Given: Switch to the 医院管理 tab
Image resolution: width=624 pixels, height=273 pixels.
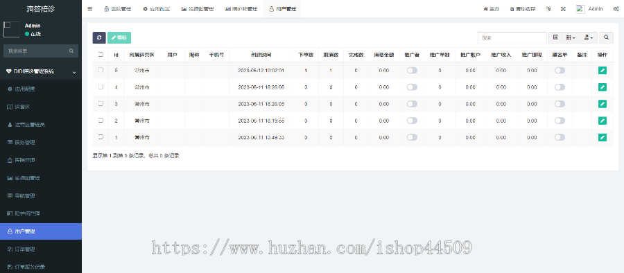Looking at the screenshot, I should click(x=117, y=9).
